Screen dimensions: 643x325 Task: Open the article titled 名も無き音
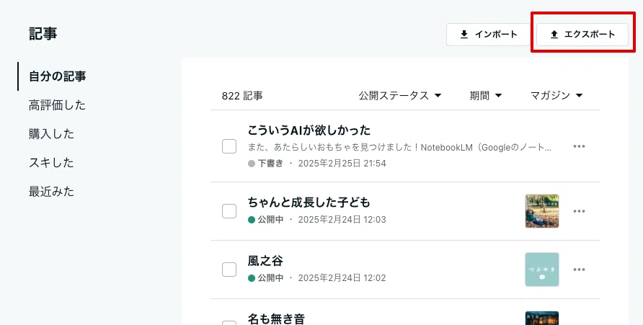(276, 319)
